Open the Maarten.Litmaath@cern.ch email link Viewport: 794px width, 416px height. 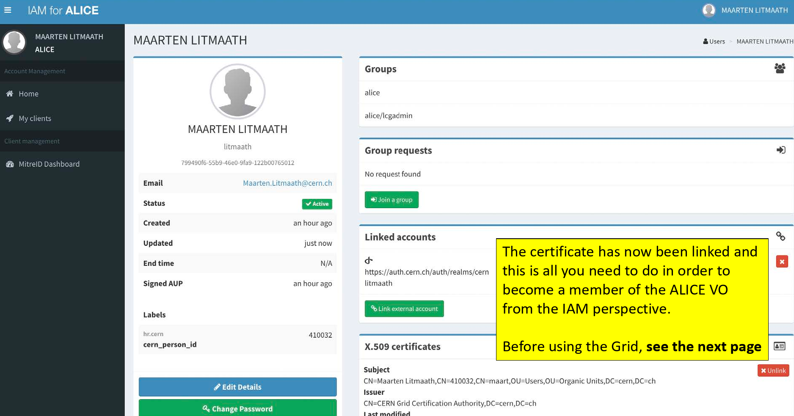pos(287,183)
